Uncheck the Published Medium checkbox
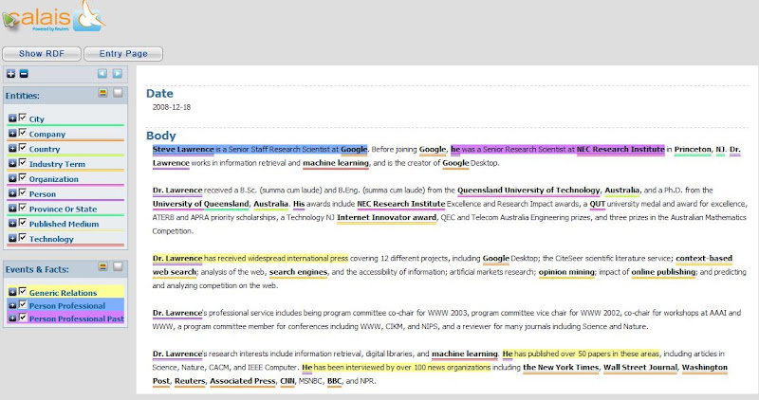 point(22,223)
